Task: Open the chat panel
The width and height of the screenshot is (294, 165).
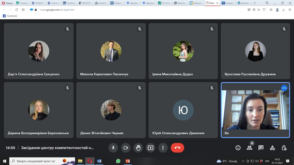Action: (261, 148)
